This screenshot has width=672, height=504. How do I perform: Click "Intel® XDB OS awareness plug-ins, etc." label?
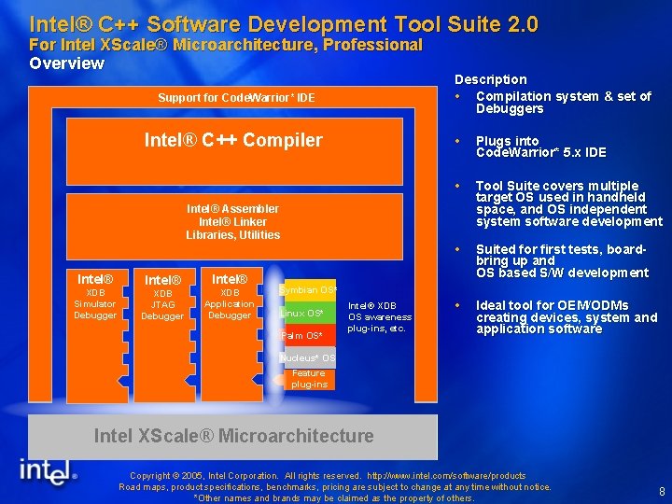tap(379, 317)
